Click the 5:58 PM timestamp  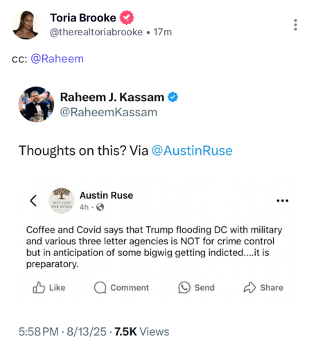39,331
